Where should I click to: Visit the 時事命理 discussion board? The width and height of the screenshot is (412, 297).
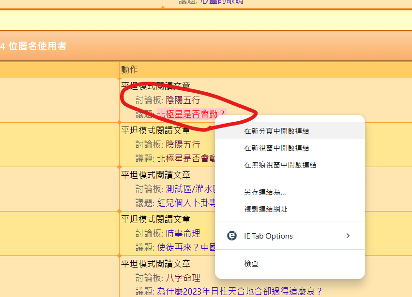pos(183,234)
